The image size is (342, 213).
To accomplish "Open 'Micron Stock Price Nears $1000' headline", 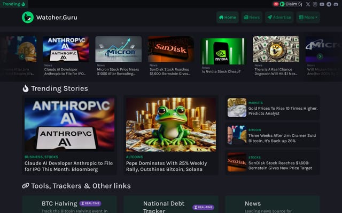I will point(118,71).
